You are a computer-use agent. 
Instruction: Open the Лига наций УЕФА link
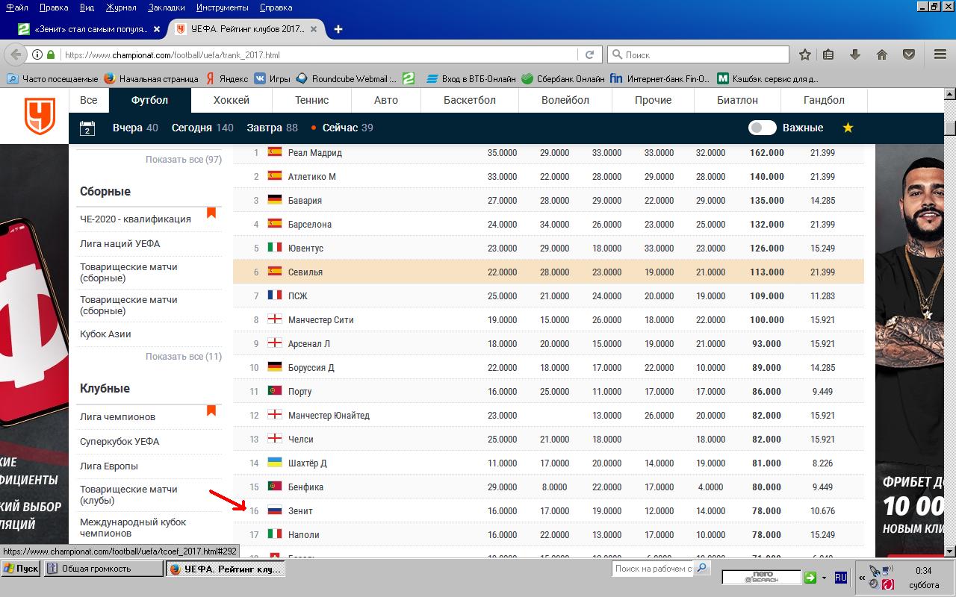[120, 243]
